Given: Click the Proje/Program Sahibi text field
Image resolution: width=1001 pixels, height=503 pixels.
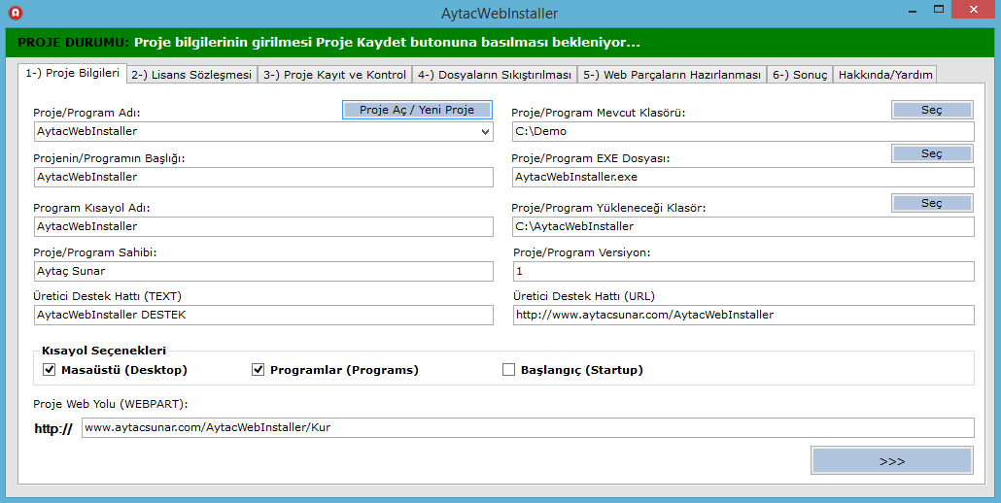Looking at the screenshot, I should 263,272.
